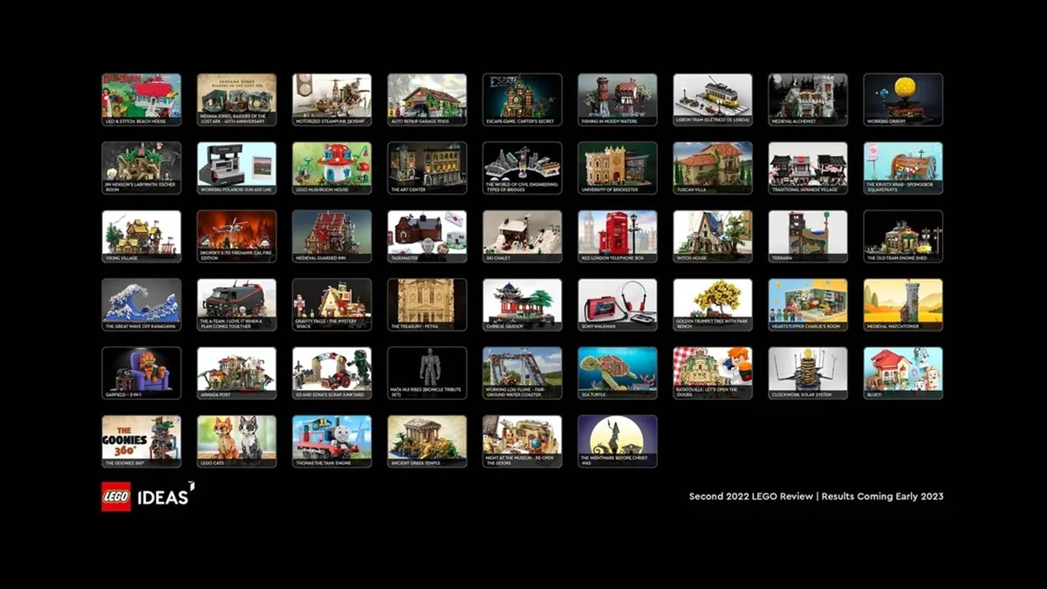1047x589 pixels.
Task: Click 'Second 2022 LEGO Review' results caption
Action: 816,497
